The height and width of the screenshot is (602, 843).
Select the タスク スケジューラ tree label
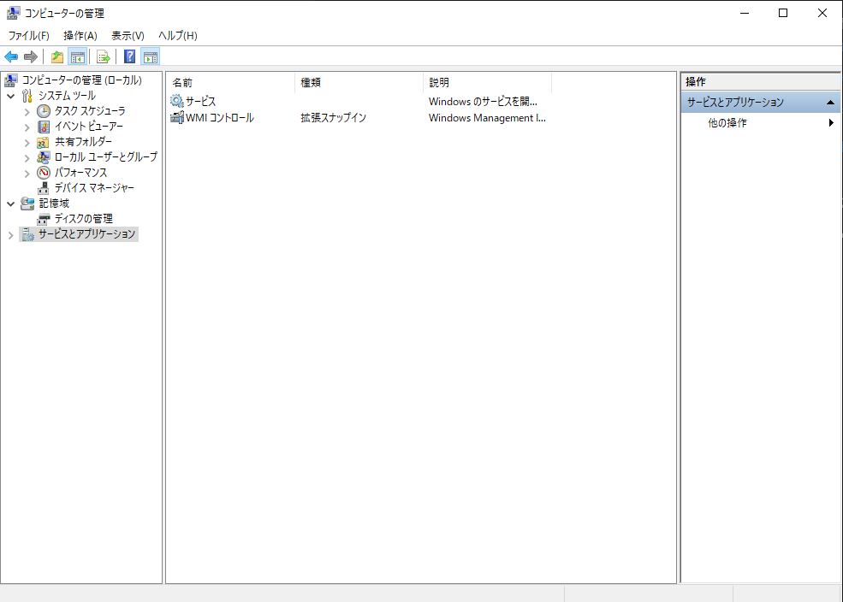(x=90, y=111)
